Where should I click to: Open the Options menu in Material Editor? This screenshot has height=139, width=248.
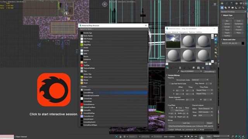click(x=192, y=32)
